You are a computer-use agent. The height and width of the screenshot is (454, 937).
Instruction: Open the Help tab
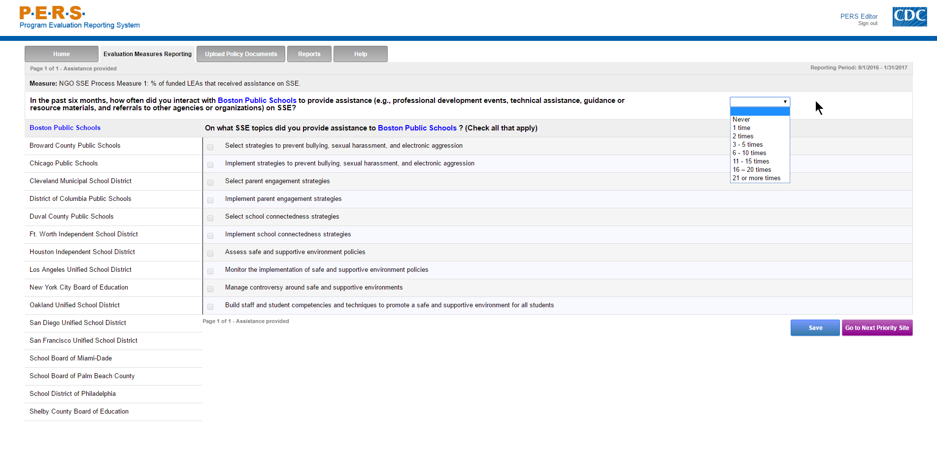click(x=361, y=54)
